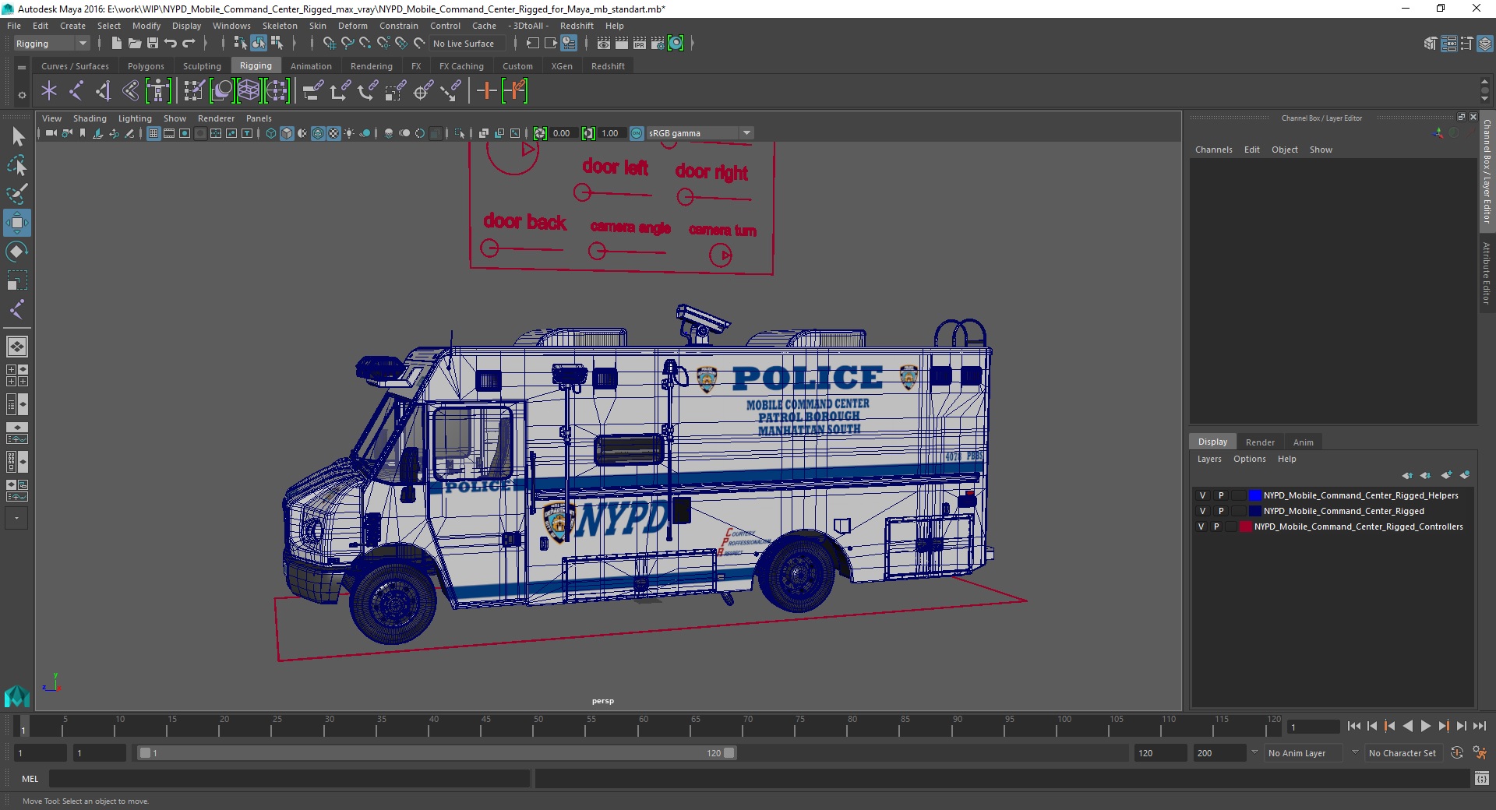Select the Create IK Handle shelf tool
This screenshot has height=810, width=1496.
(x=104, y=91)
